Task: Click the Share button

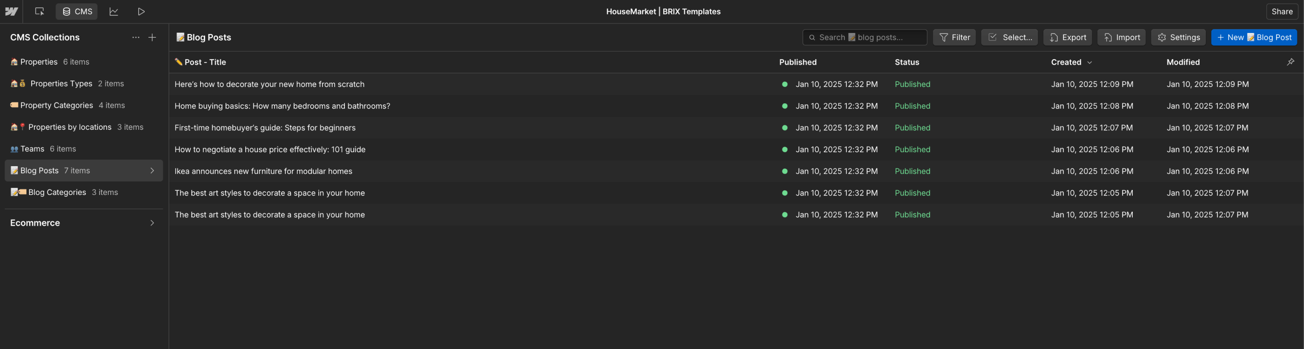Action: point(1282,12)
